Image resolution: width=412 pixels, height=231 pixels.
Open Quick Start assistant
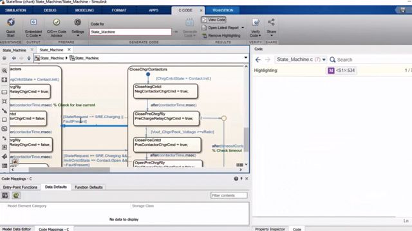(x=11, y=27)
